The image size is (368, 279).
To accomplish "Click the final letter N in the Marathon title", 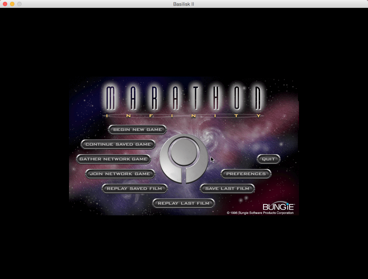I will 258,98.
